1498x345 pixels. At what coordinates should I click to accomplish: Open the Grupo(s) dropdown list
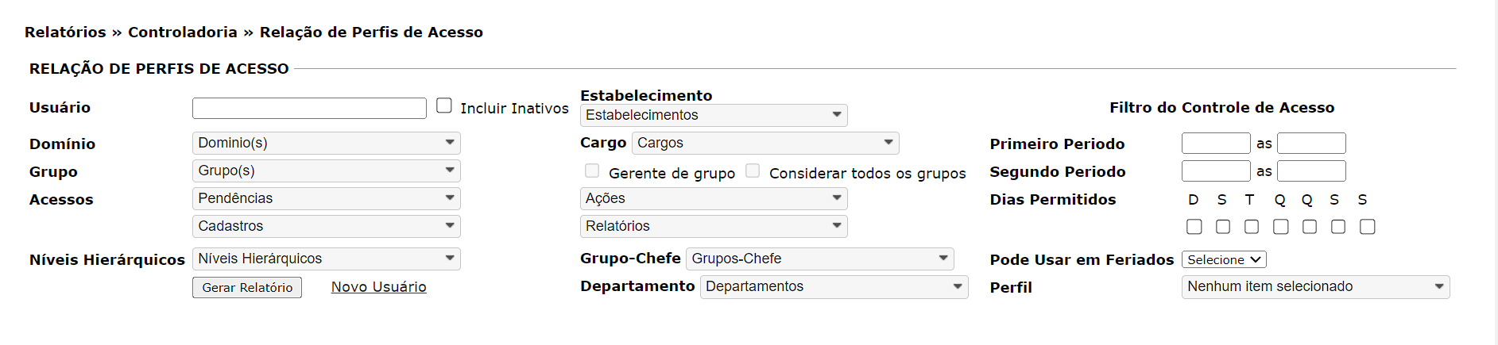326,171
